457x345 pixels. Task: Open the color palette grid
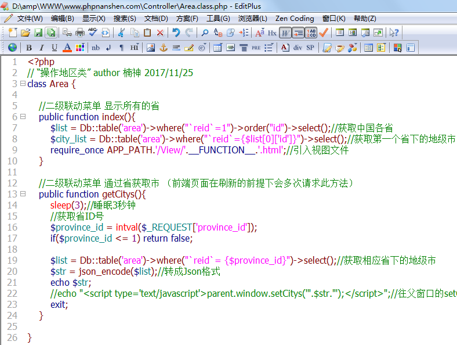pyautogui.click(x=80, y=47)
